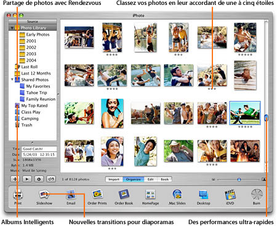
Task: Click the play slideshow button under Source list
Action: tap(27, 179)
